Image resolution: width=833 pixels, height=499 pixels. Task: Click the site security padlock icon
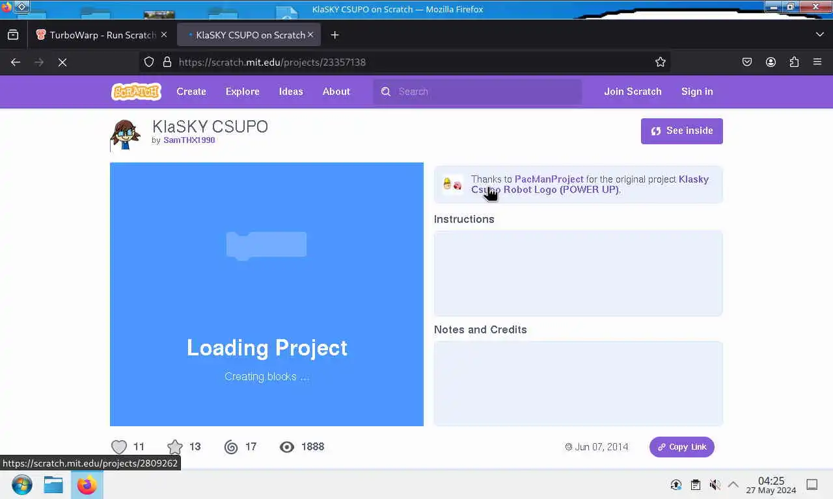[167, 62]
